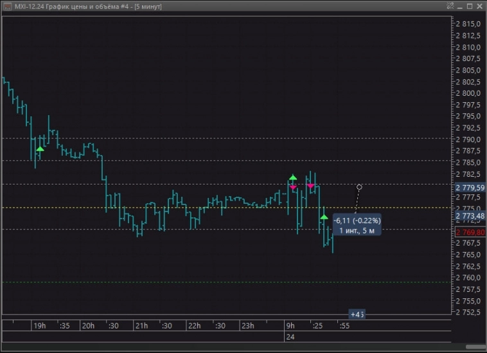Select the latest green buy arrow at 2773
487x353 pixels.
click(324, 217)
